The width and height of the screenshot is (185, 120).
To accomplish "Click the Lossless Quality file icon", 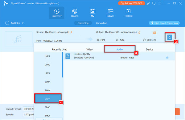I will (x=68, y=56).
